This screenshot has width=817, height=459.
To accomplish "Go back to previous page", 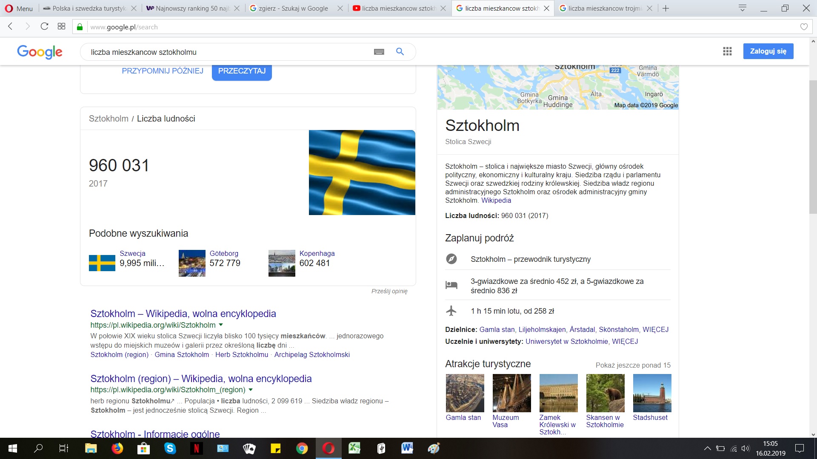I will click(x=11, y=26).
